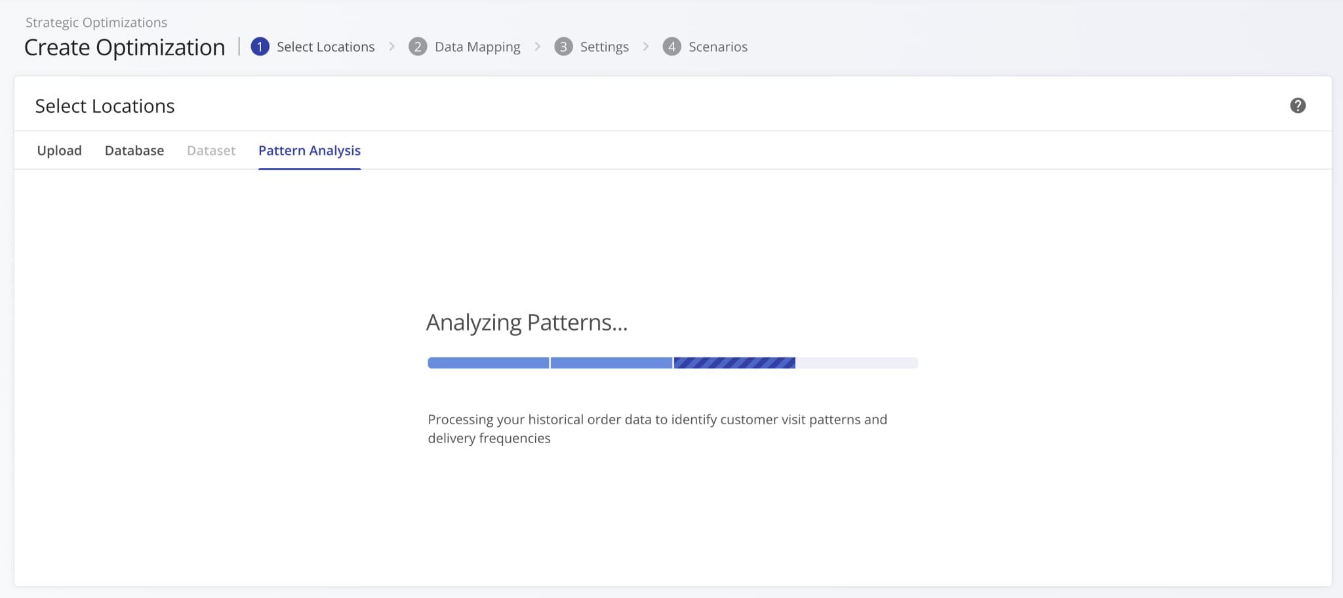Click the step 4 Scenarios circle icon
This screenshot has width=1343, height=598.
point(671,47)
